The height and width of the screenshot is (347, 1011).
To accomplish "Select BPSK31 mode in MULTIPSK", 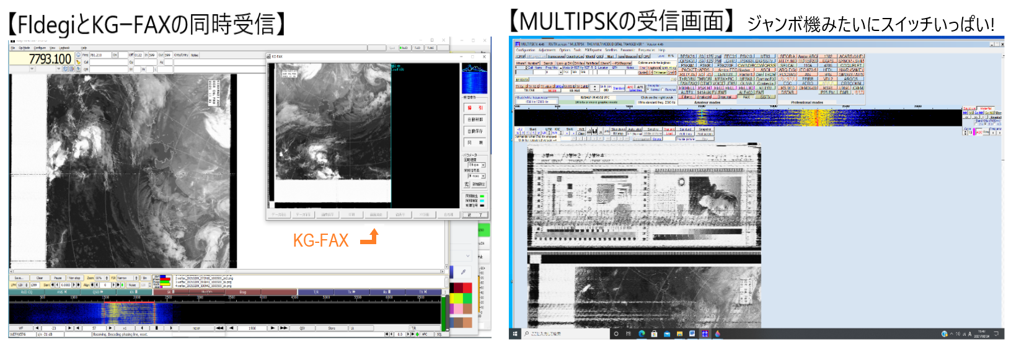I will point(687,56).
